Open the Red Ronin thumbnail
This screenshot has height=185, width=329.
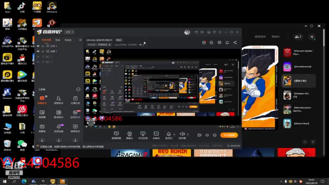coord(171,153)
